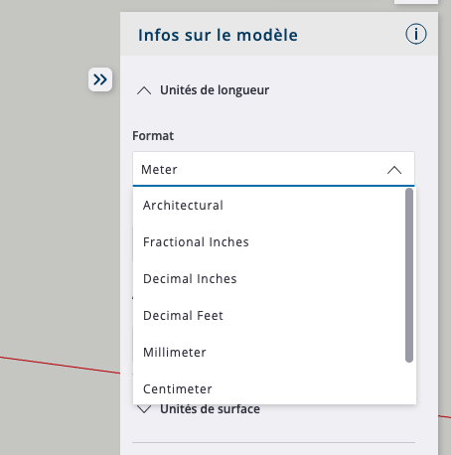
Task: Click the Infos sur le modèle title
Action: pyautogui.click(x=218, y=35)
